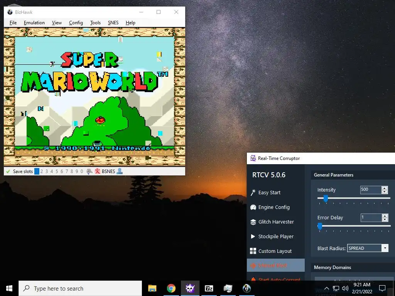395x296 pixels.
Task: Open the Help menu in BizHawk
Action: (130, 23)
